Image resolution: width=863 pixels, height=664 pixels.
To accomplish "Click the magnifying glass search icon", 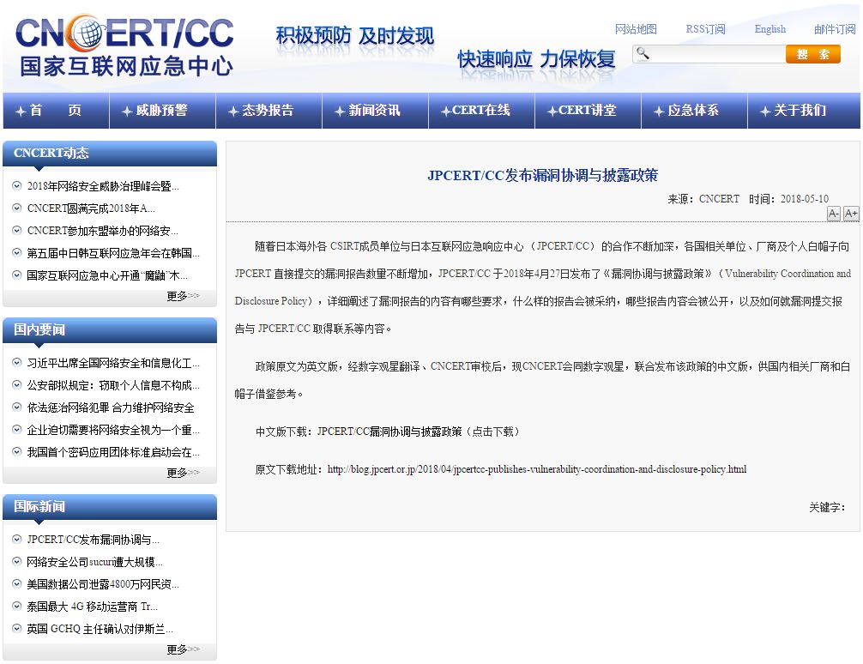I will pyautogui.click(x=643, y=53).
